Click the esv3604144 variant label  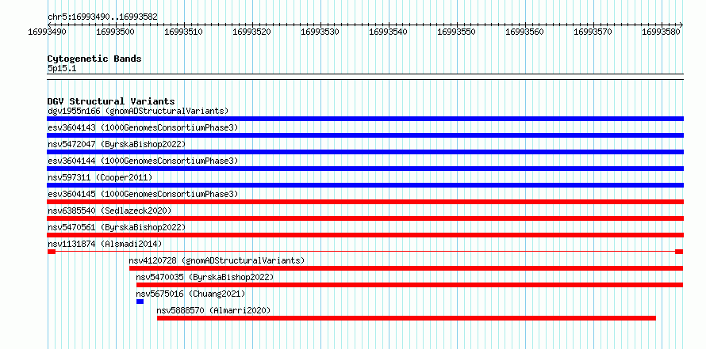point(143,161)
